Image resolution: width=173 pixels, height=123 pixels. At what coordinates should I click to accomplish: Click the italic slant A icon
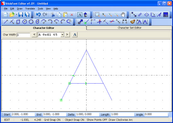point(159,15)
